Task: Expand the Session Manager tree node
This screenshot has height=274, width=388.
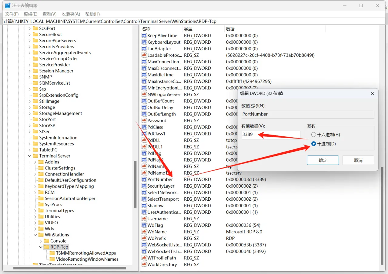Action: (29, 71)
